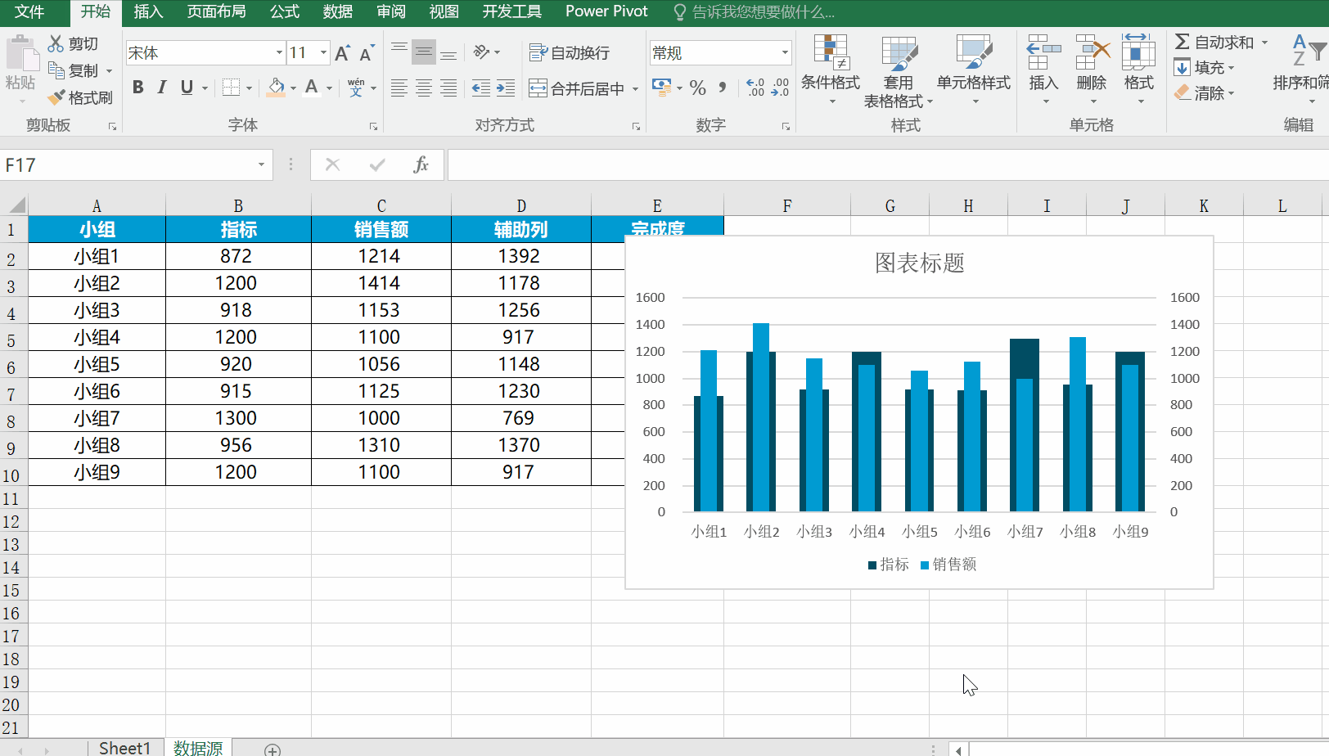Image resolution: width=1329 pixels, height=756 pixels.
Task: Toggle underline formatting
Action: [x=187, y=88]
